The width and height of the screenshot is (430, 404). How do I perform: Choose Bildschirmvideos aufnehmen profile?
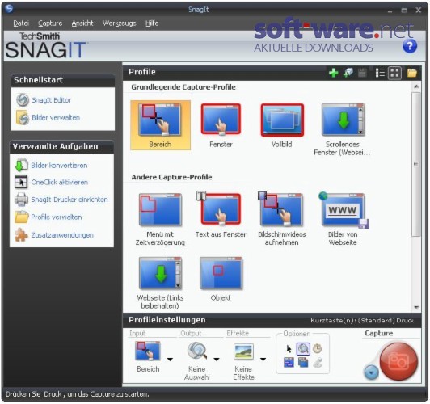coord(281,218)
